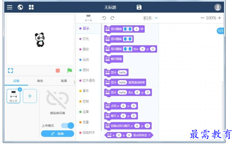
Task: Remove the 程小奔 device with x badge
Action: click(x=20, y=90)
